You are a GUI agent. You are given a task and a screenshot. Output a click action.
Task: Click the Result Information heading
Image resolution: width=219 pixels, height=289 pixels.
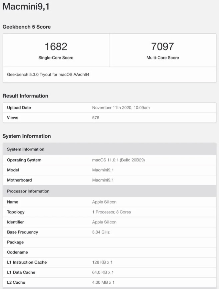25,96
